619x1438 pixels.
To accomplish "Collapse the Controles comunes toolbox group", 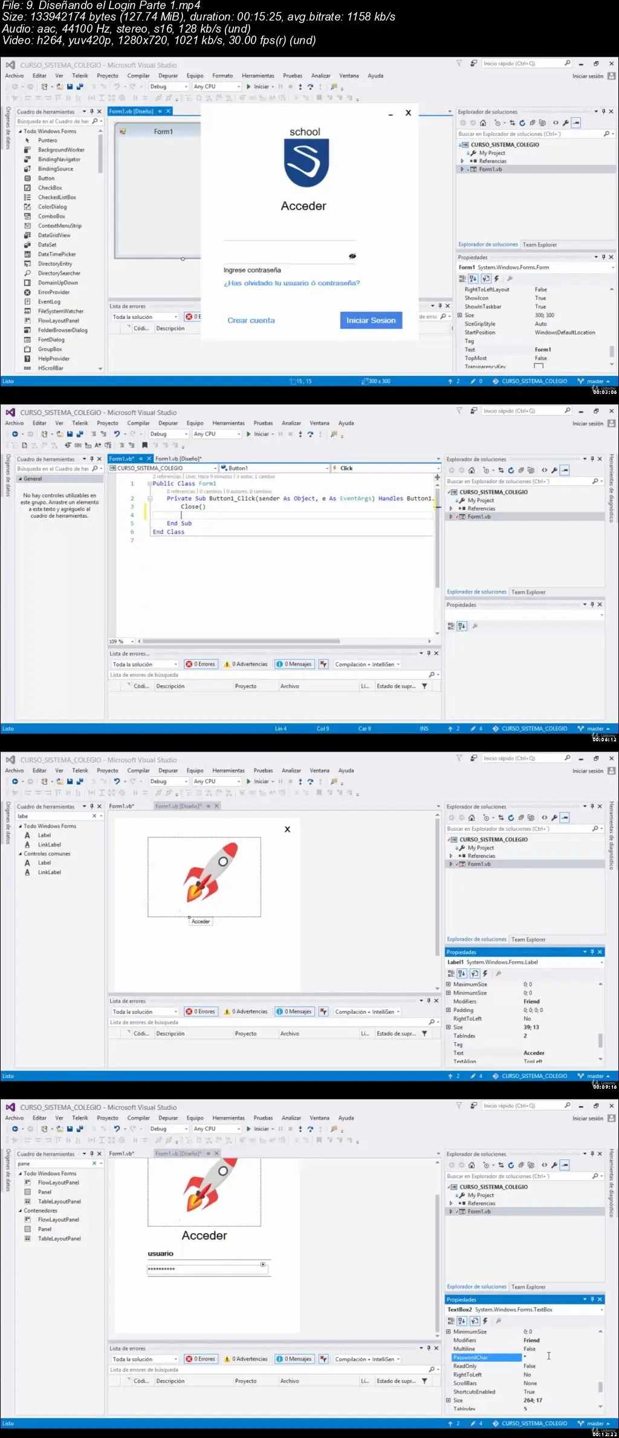I will pos(20,854).
